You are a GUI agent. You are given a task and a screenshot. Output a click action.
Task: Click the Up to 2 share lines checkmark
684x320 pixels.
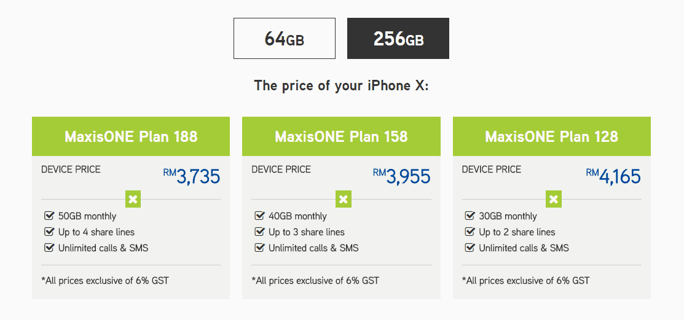pyautogui.click(x=470, y=232)
